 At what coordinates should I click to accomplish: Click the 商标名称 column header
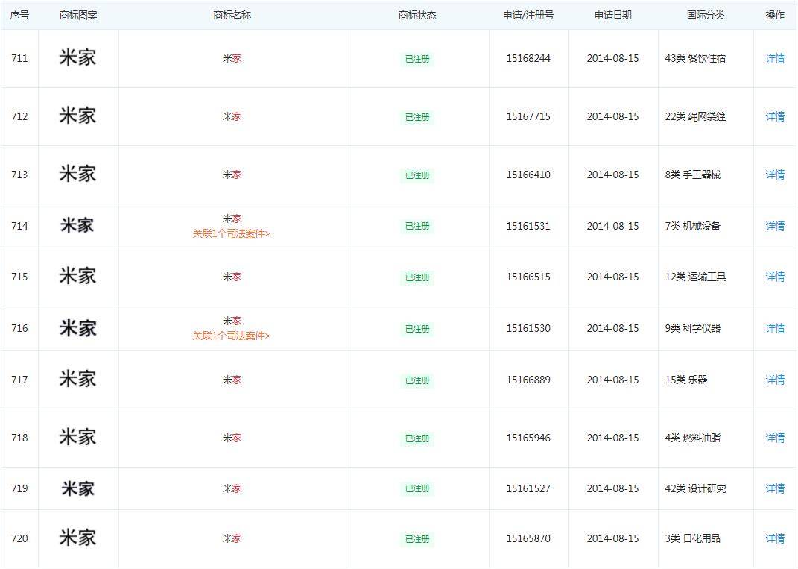tap(232, 15)
